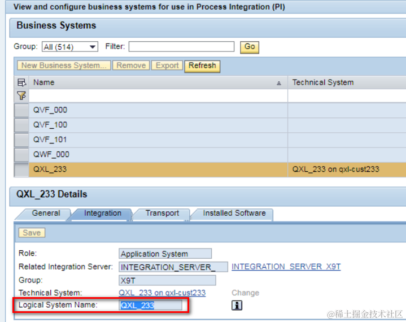Image resolution: width=406 pixels, height=322 pixels.
Task: Select row checkbox for QWF_000
Action: coord(21,155)
